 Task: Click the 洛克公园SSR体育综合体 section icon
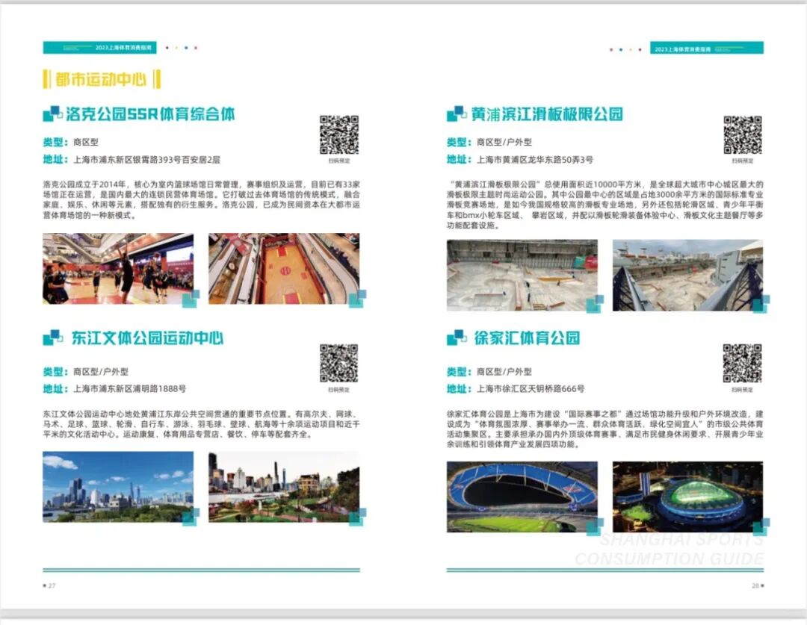pyautogui.click(x=52, y=114)
